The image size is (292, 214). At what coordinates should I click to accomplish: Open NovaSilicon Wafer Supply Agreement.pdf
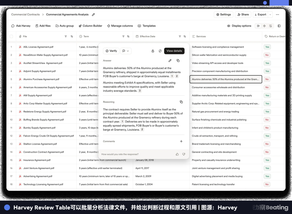pos(45,55)
